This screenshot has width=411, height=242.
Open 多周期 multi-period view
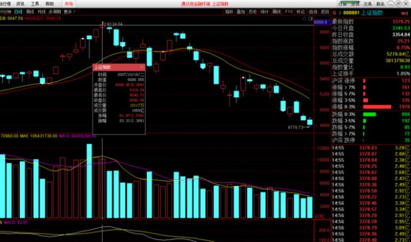point(55,12)
